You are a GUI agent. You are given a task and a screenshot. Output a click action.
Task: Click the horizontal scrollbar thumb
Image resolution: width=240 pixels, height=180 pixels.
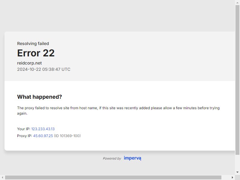pos(113,177)
